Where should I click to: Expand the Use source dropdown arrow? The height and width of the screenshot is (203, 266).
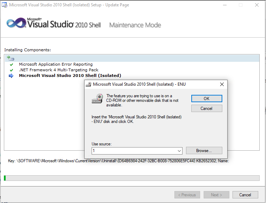click(179, 151)
